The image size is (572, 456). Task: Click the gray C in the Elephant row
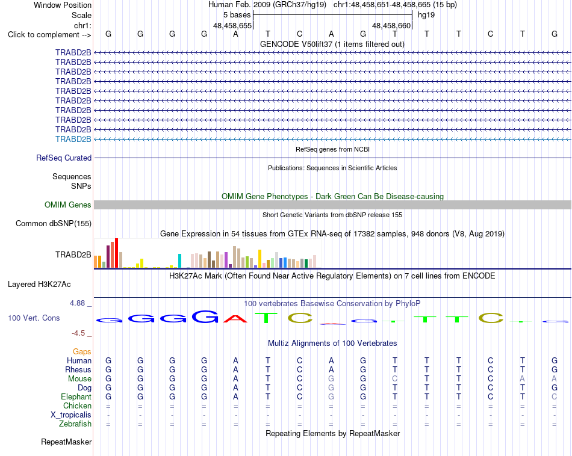[x=554, y=396]
